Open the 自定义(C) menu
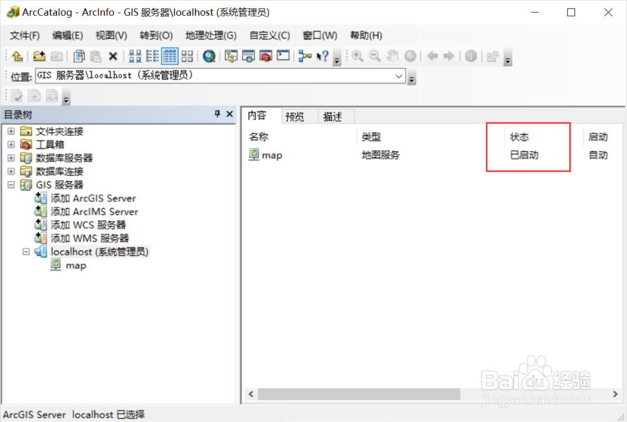This screenshot has height=422, width=627. (270, 36)
